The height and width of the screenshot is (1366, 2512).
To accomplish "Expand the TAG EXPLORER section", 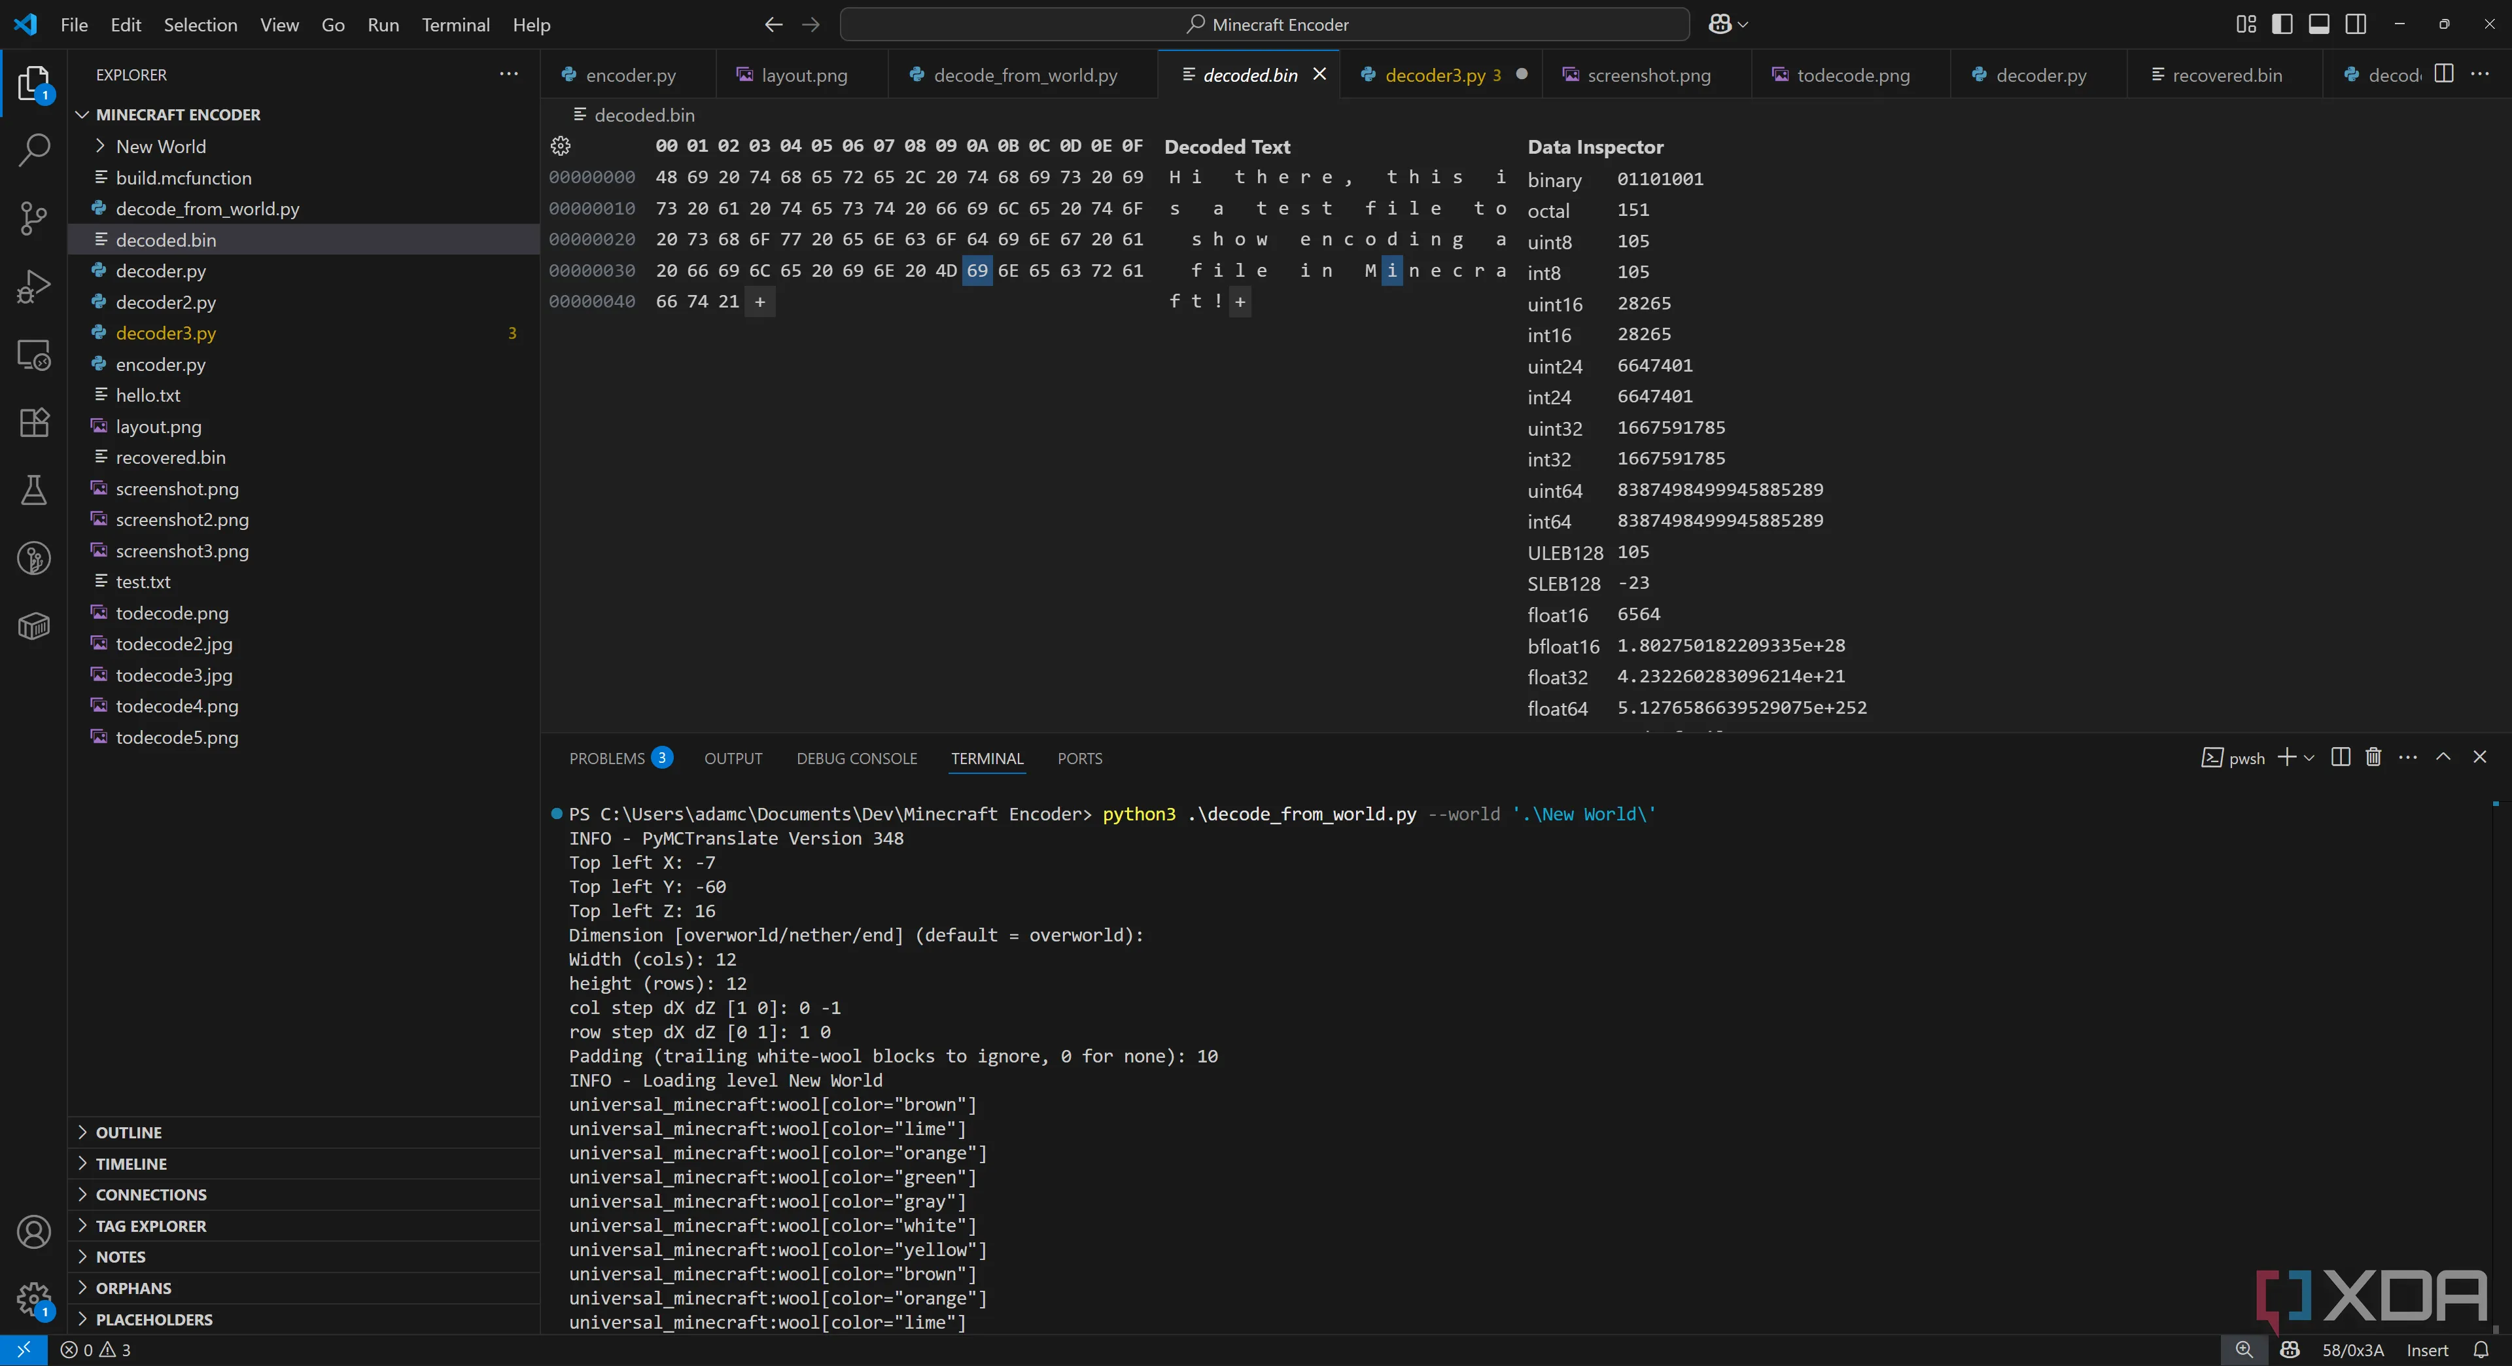I will [304, 1225].
